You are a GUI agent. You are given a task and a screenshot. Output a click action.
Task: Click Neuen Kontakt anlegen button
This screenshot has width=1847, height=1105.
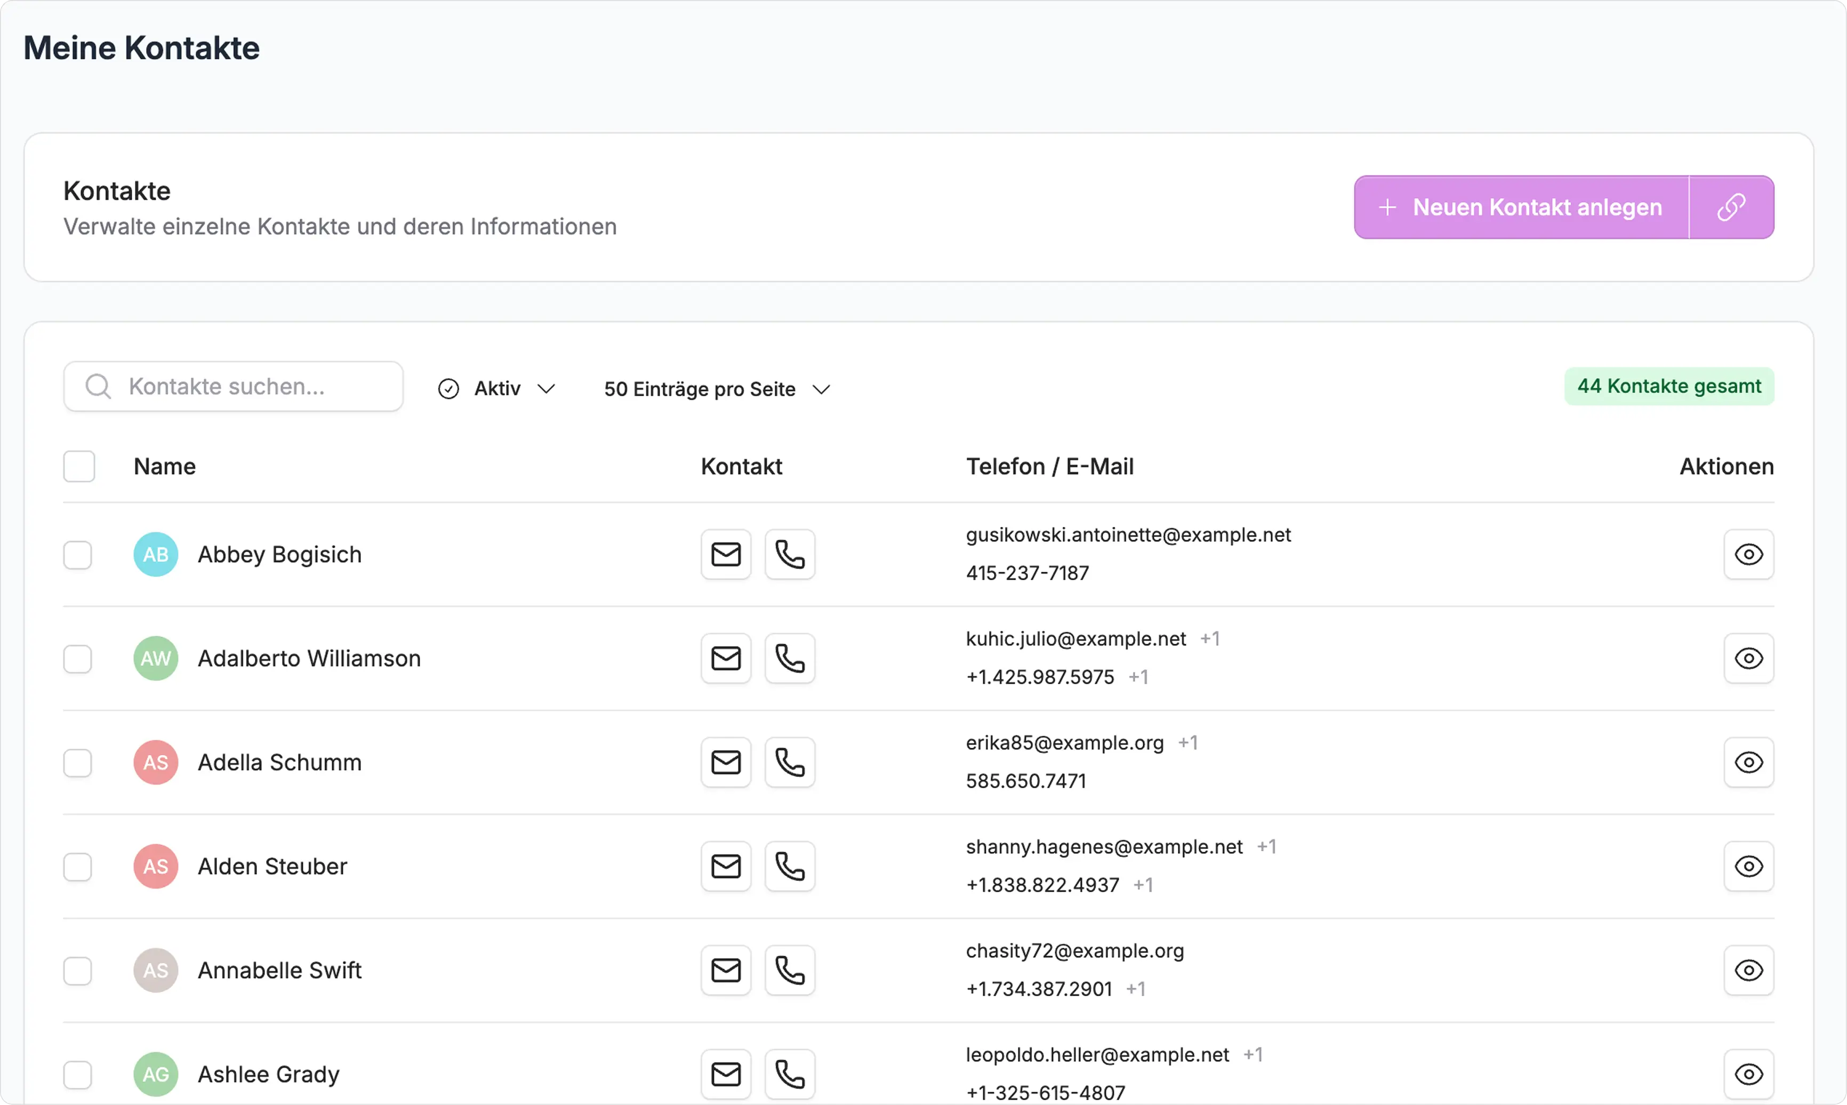coord(1521,208)
